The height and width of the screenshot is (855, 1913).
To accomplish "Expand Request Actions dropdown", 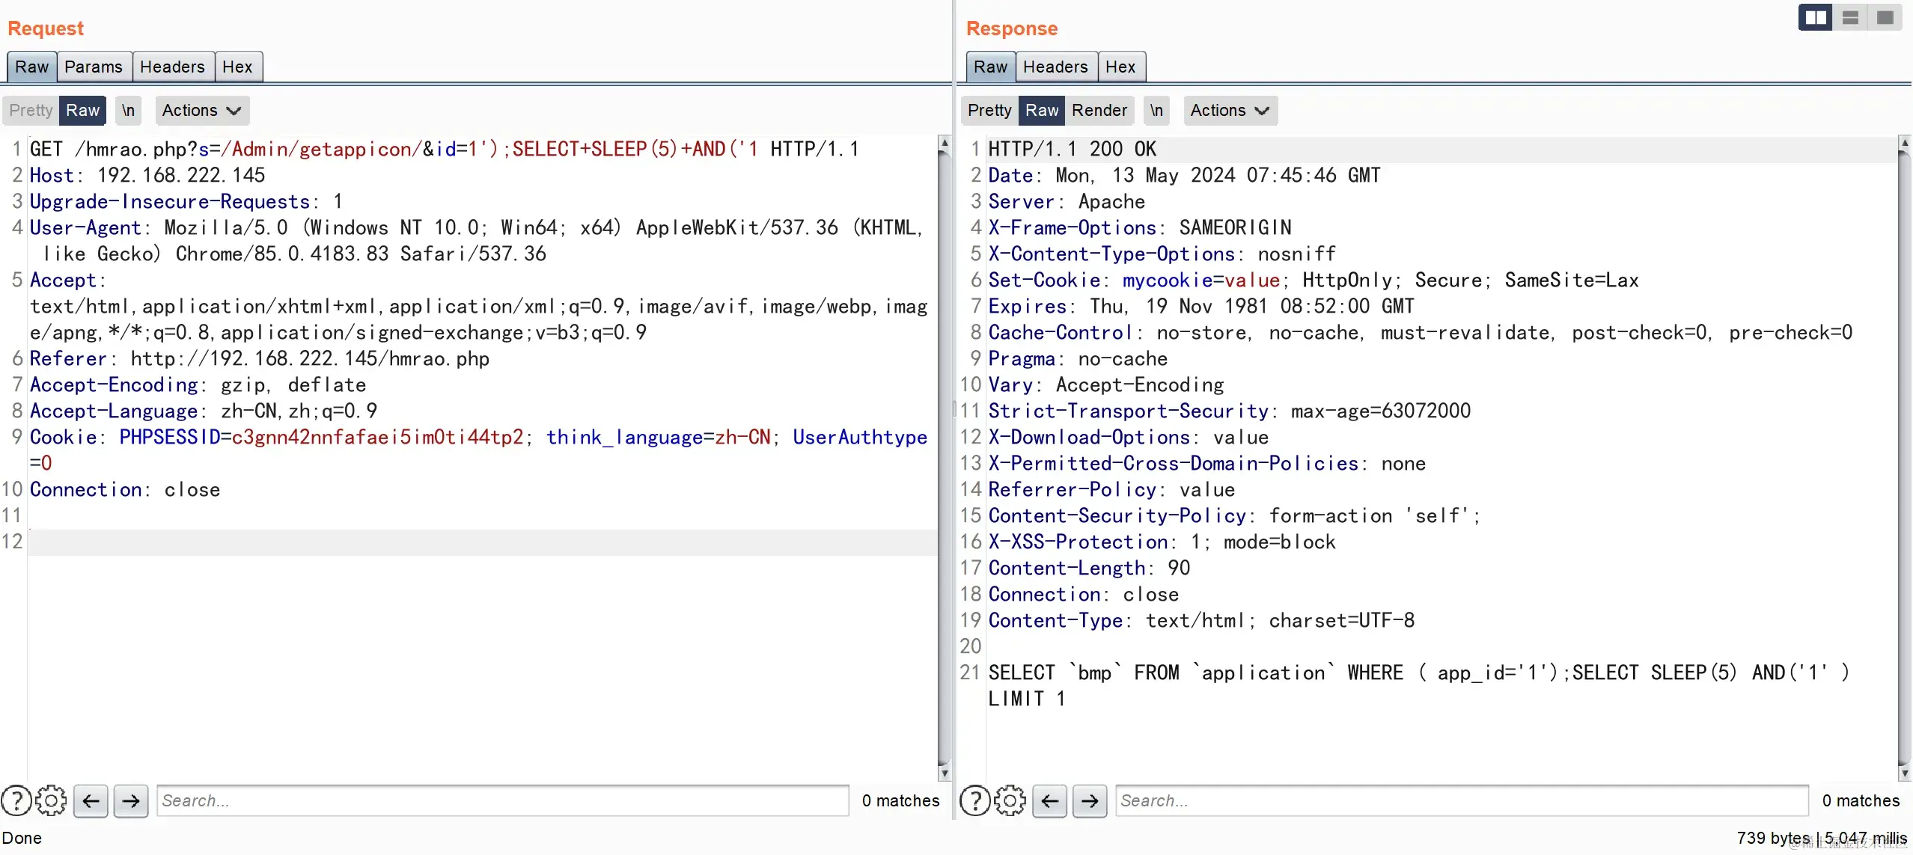I will point(201,110).
